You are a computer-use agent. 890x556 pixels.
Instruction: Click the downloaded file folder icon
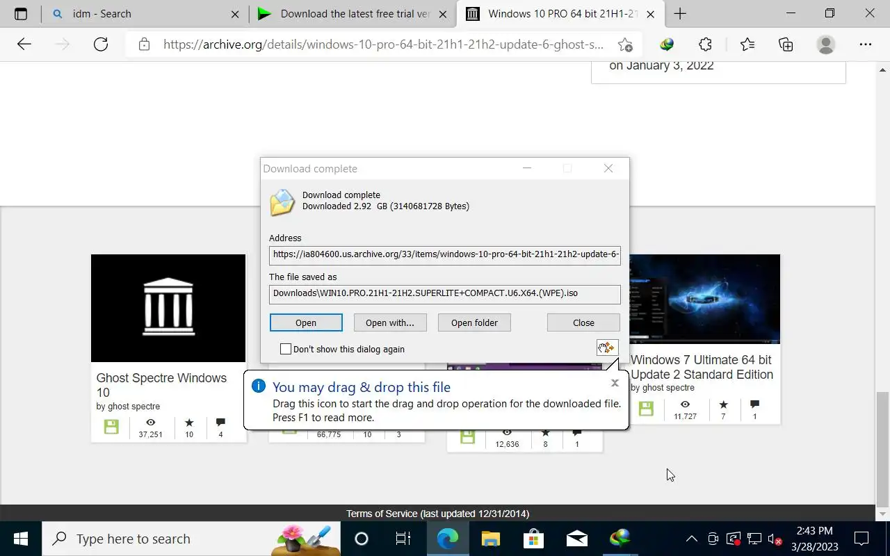282,202
